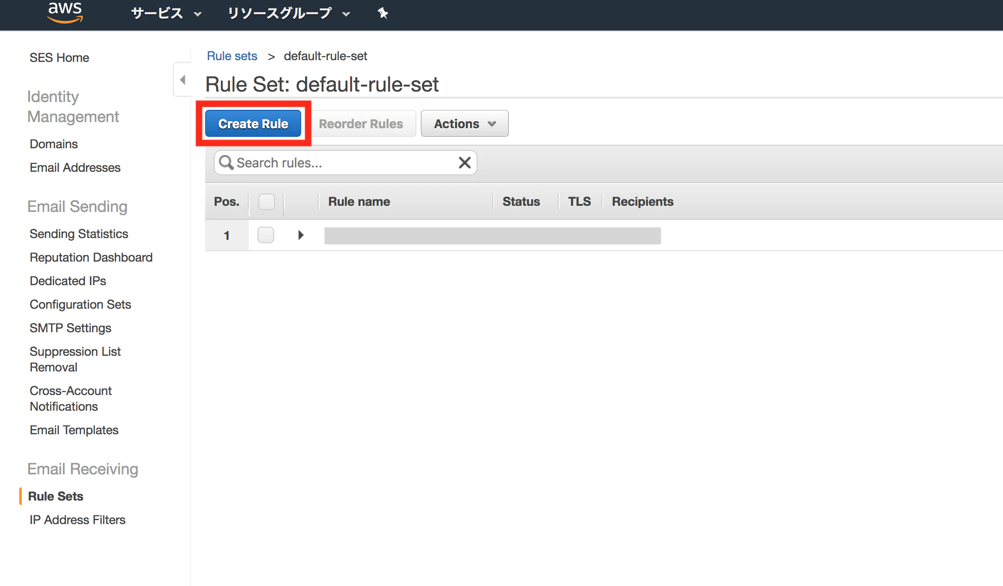
Task: Open the Actions dropdown
Action: point(464,124)
